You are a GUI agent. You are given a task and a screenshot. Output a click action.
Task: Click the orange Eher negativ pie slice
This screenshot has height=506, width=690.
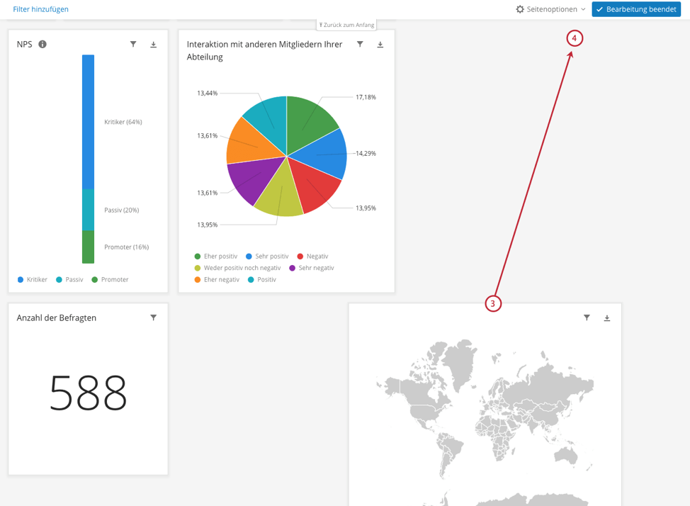pos(251,143)
